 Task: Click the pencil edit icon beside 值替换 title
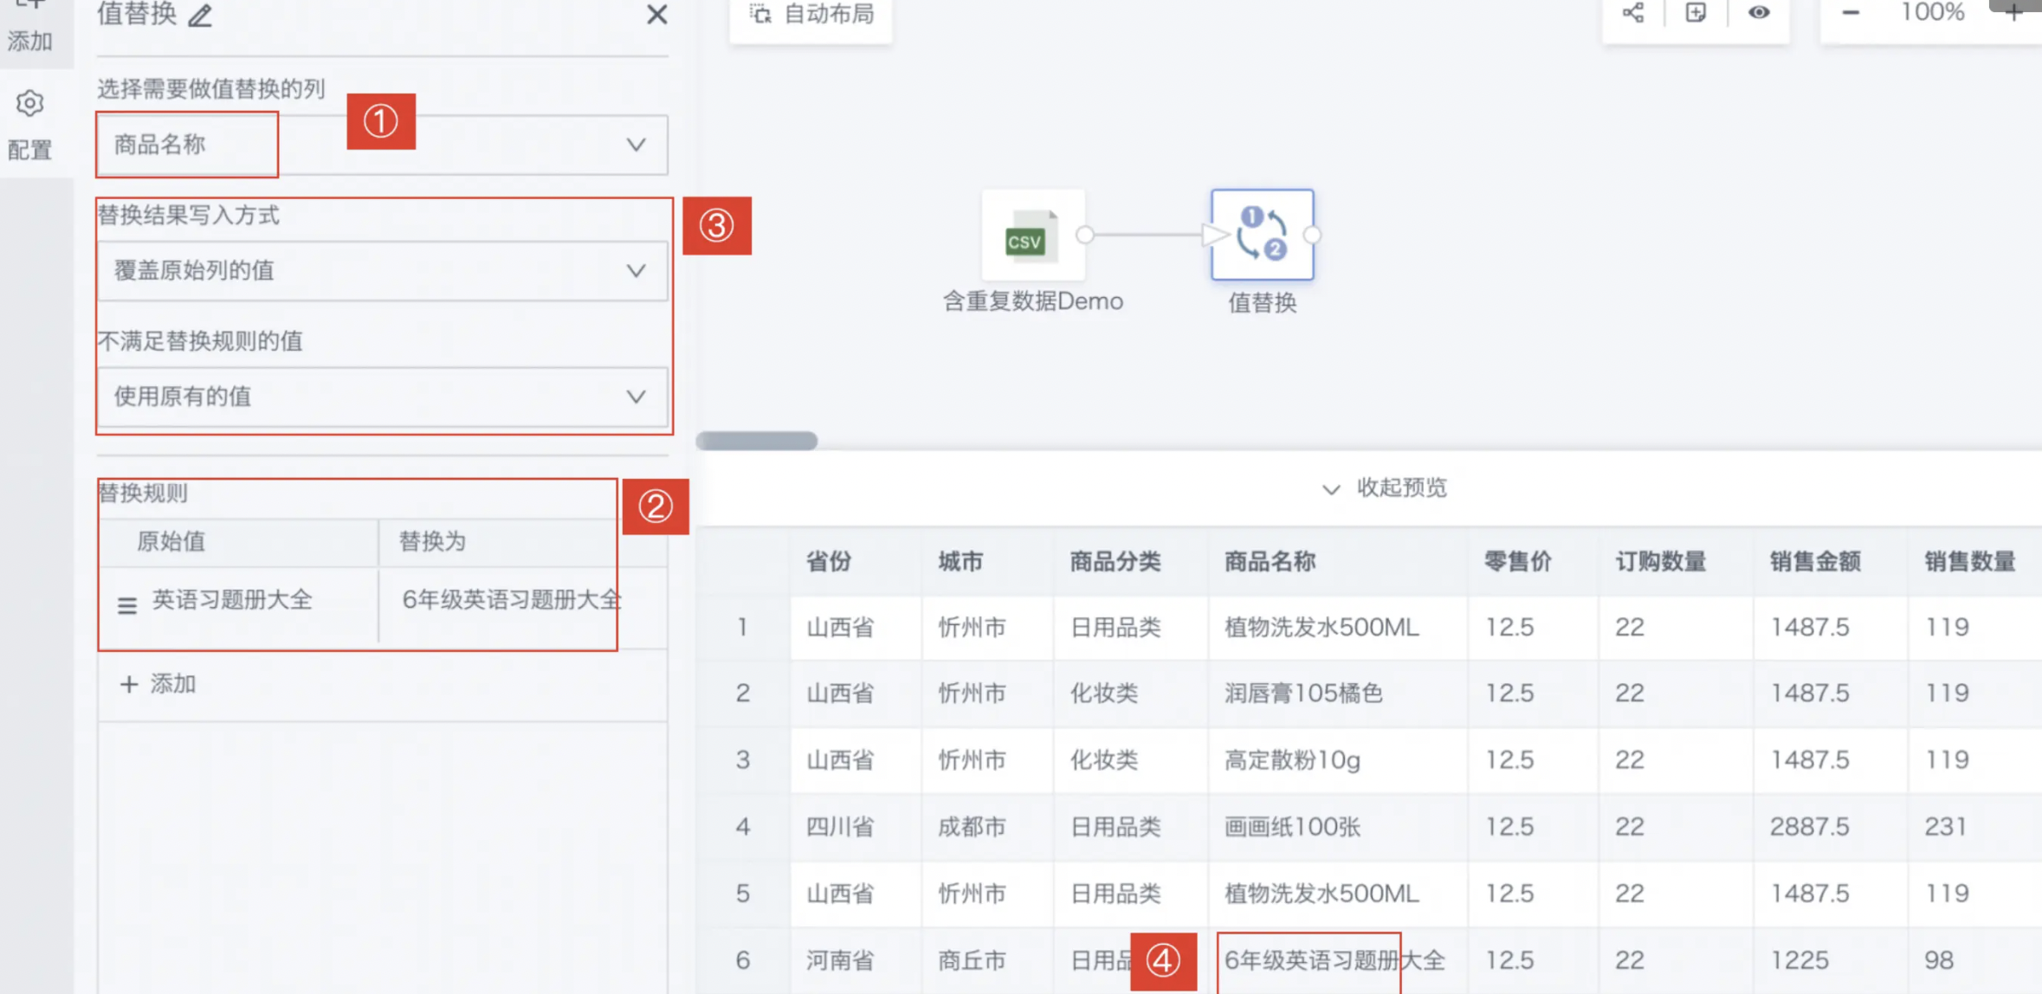point(201,15)
